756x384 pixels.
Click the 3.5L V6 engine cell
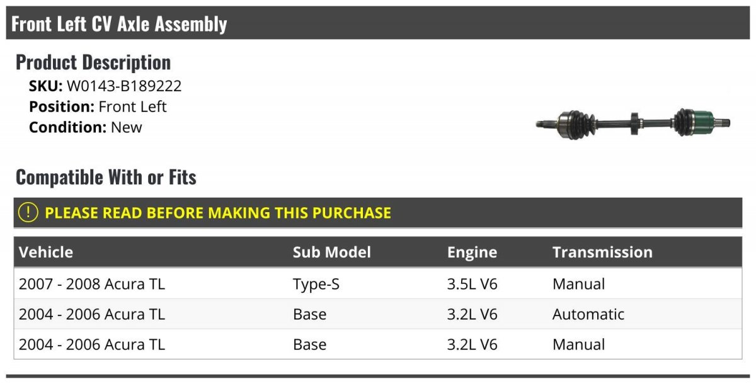pyautogui.click(x=472, y=284)
